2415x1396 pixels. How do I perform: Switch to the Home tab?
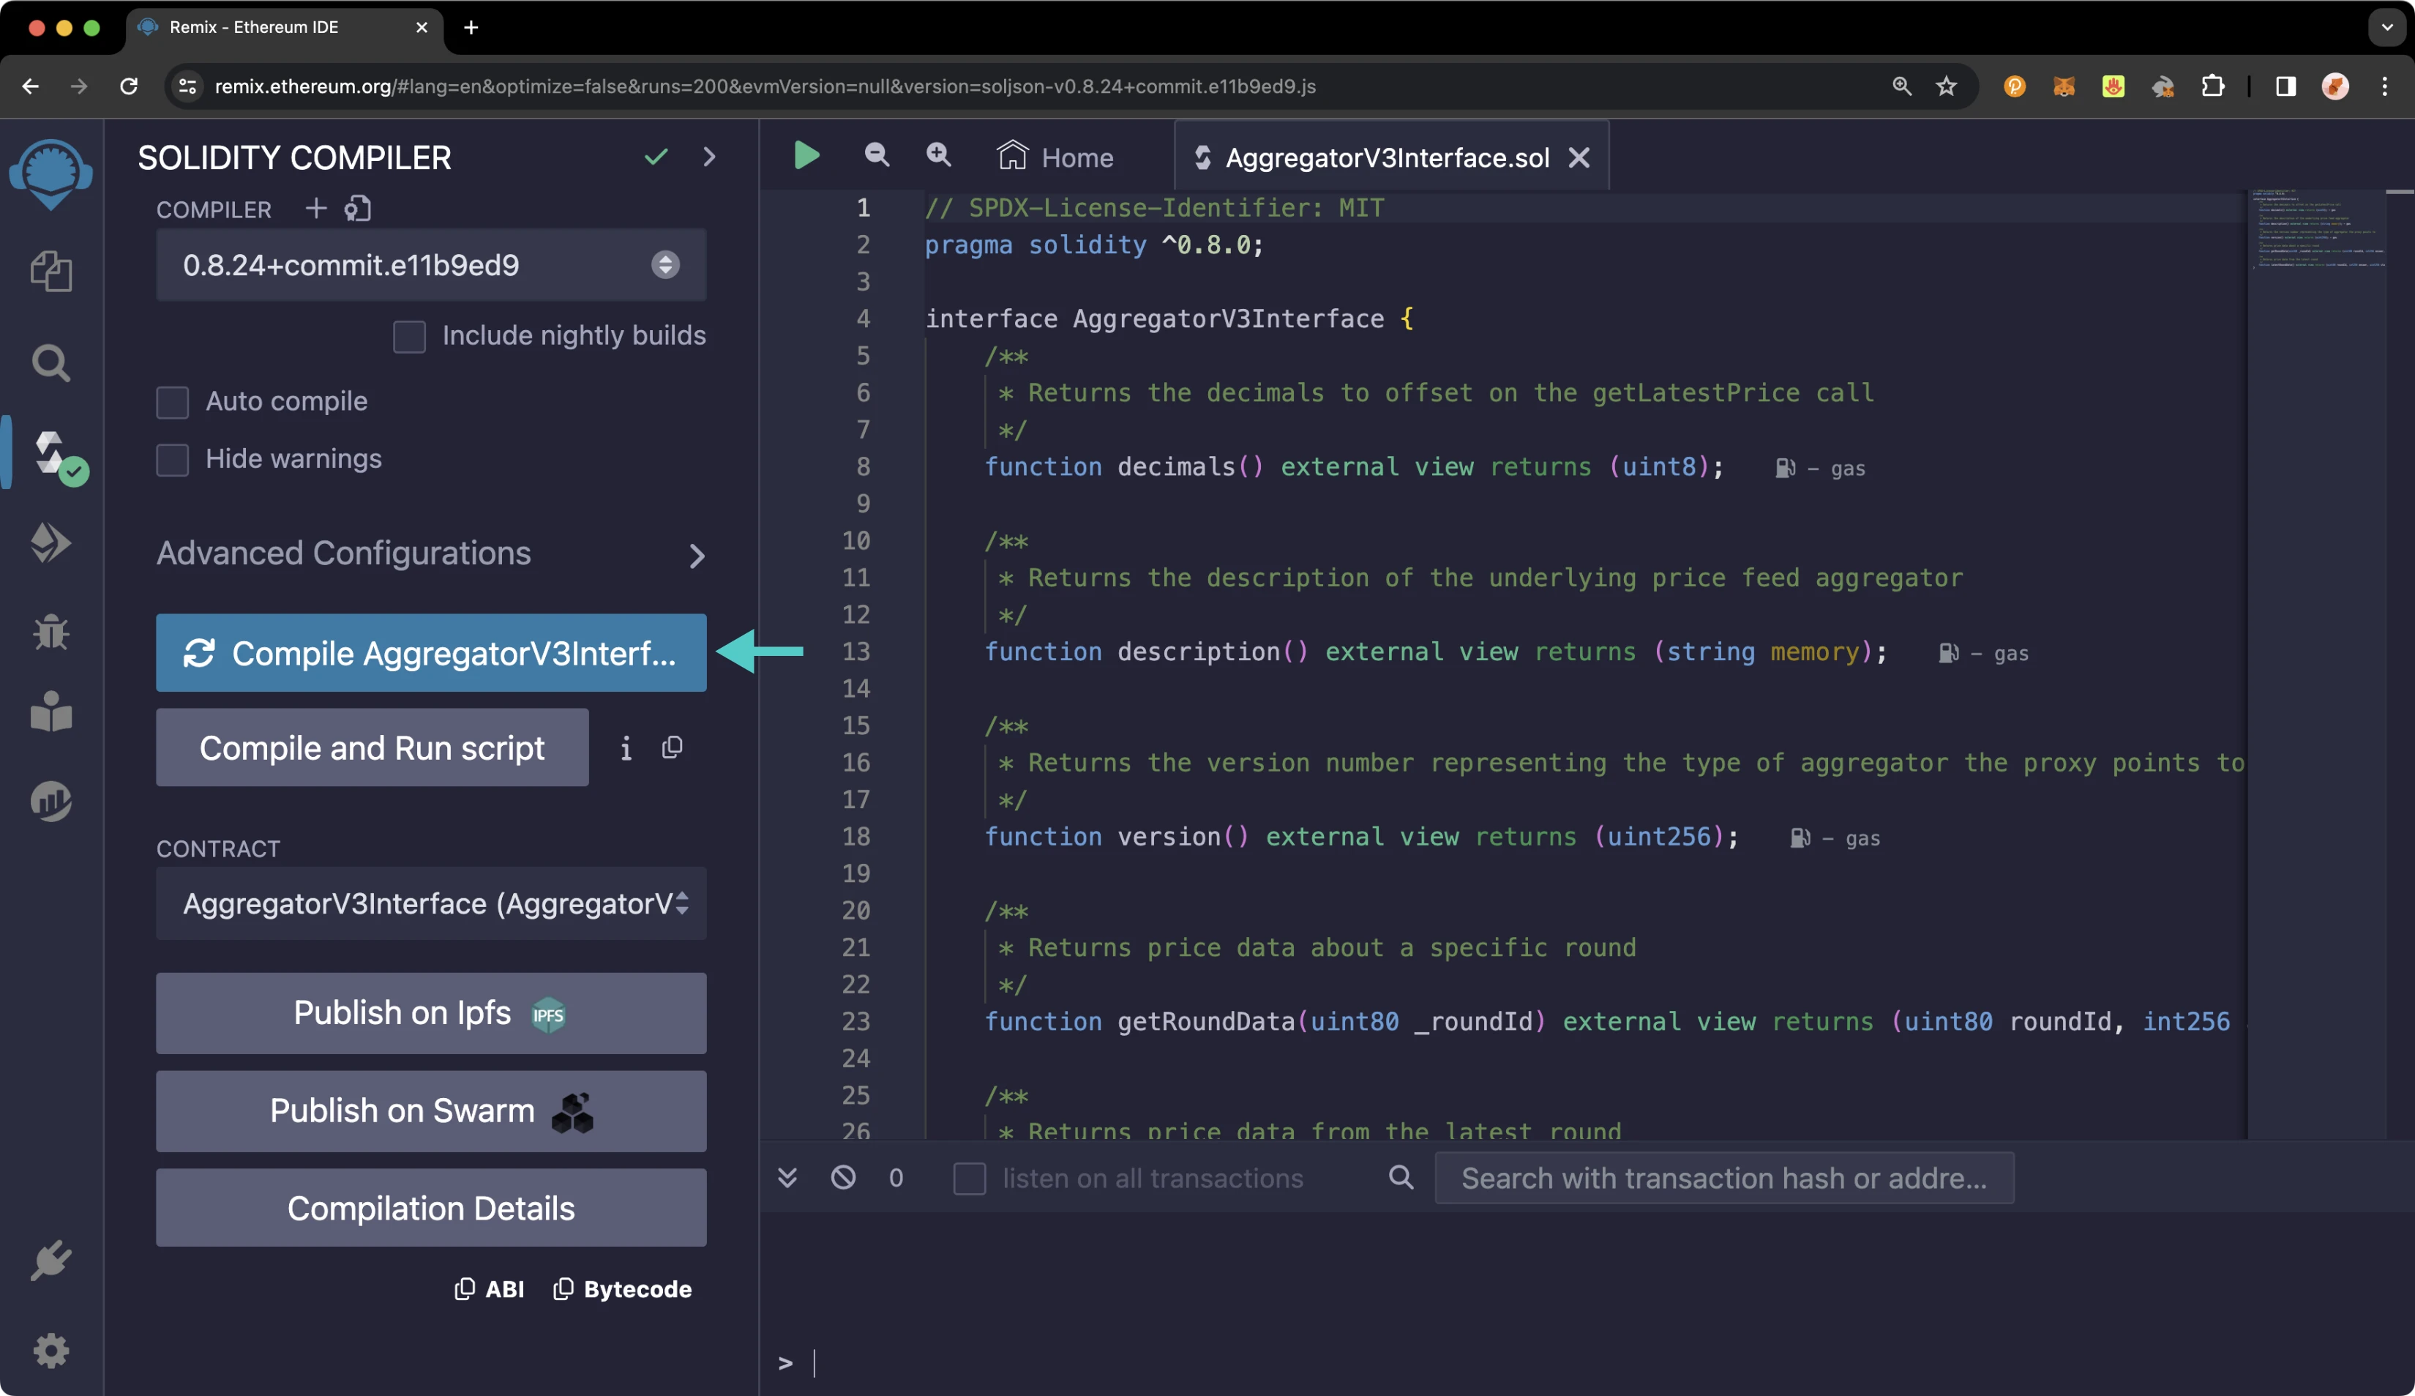click(x=1055, y=157)
